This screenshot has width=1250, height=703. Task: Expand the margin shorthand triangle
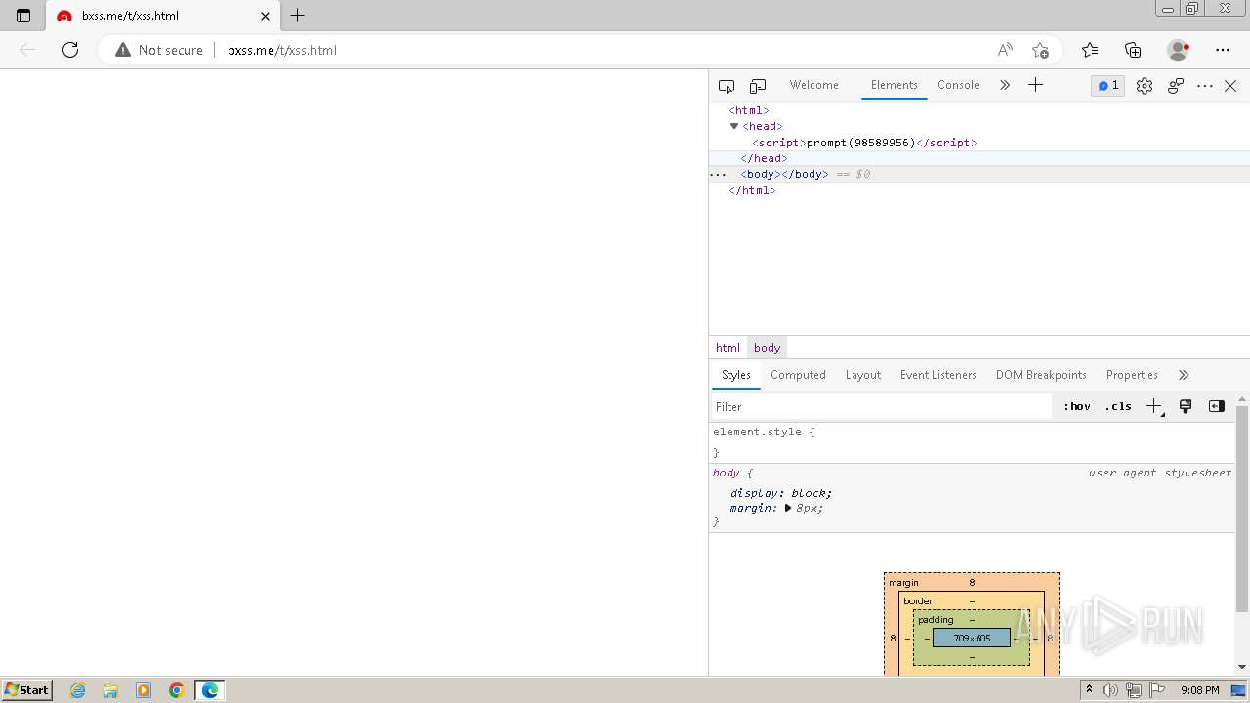[x=788, y=508]
